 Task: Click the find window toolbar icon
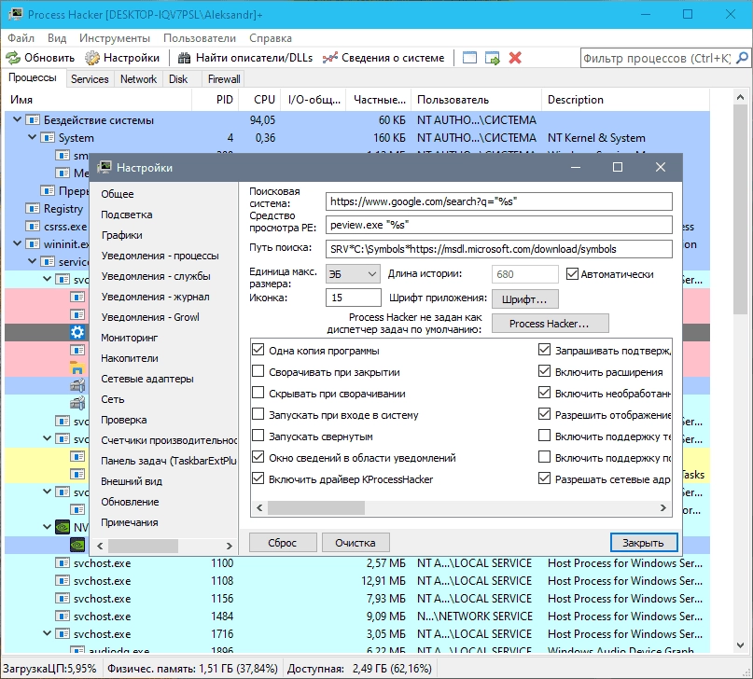[x=469, y=58]
